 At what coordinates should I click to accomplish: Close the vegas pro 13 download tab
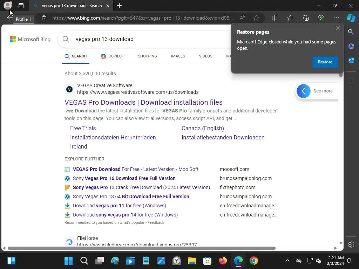(x=108, y=6)
